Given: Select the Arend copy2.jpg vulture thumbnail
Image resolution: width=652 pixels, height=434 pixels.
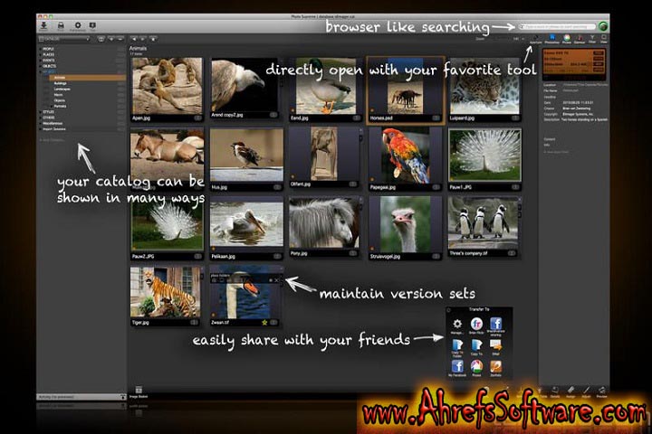Looking at the screenshot, I should pos(244,88).
